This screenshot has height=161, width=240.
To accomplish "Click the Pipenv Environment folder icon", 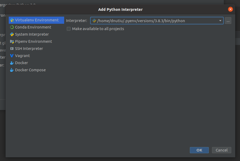I will [x=12, y=41].
